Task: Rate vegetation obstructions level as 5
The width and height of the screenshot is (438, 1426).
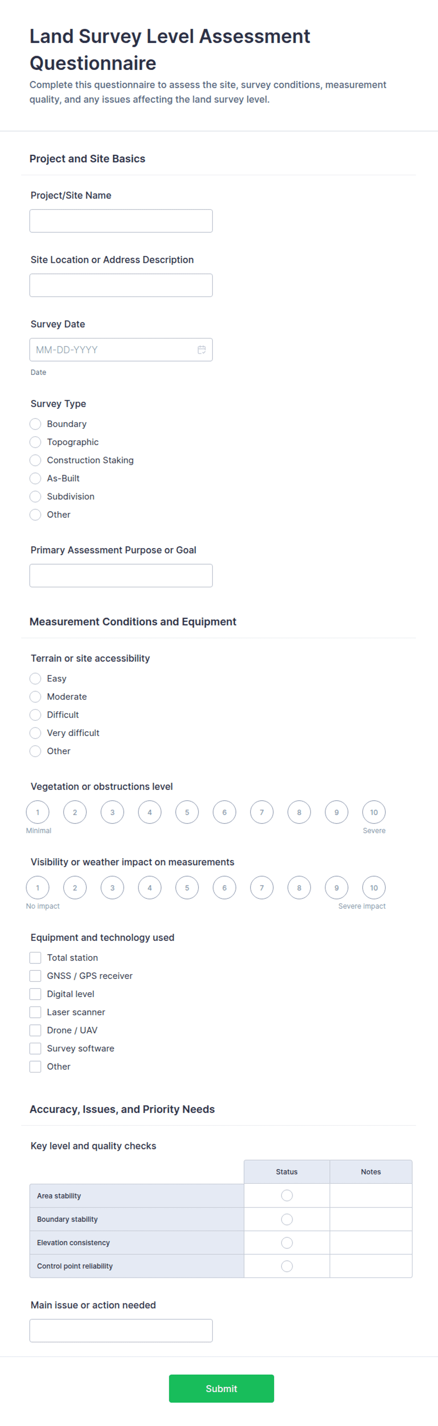Action: (187, 813)
